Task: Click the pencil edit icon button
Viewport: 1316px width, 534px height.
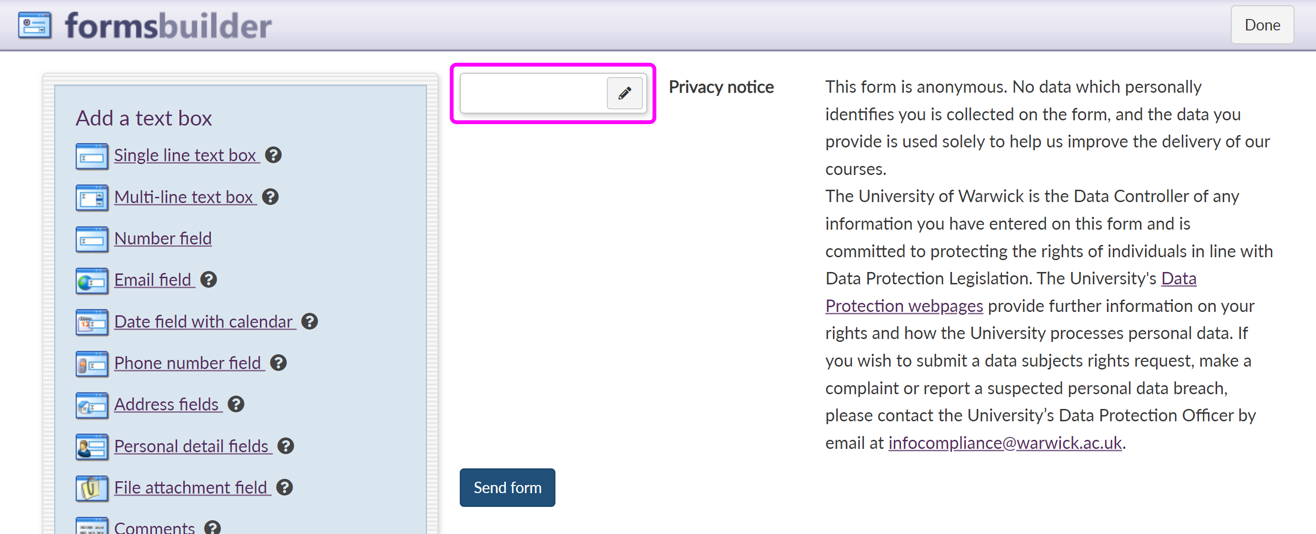Action: click(x=624, y=93)
